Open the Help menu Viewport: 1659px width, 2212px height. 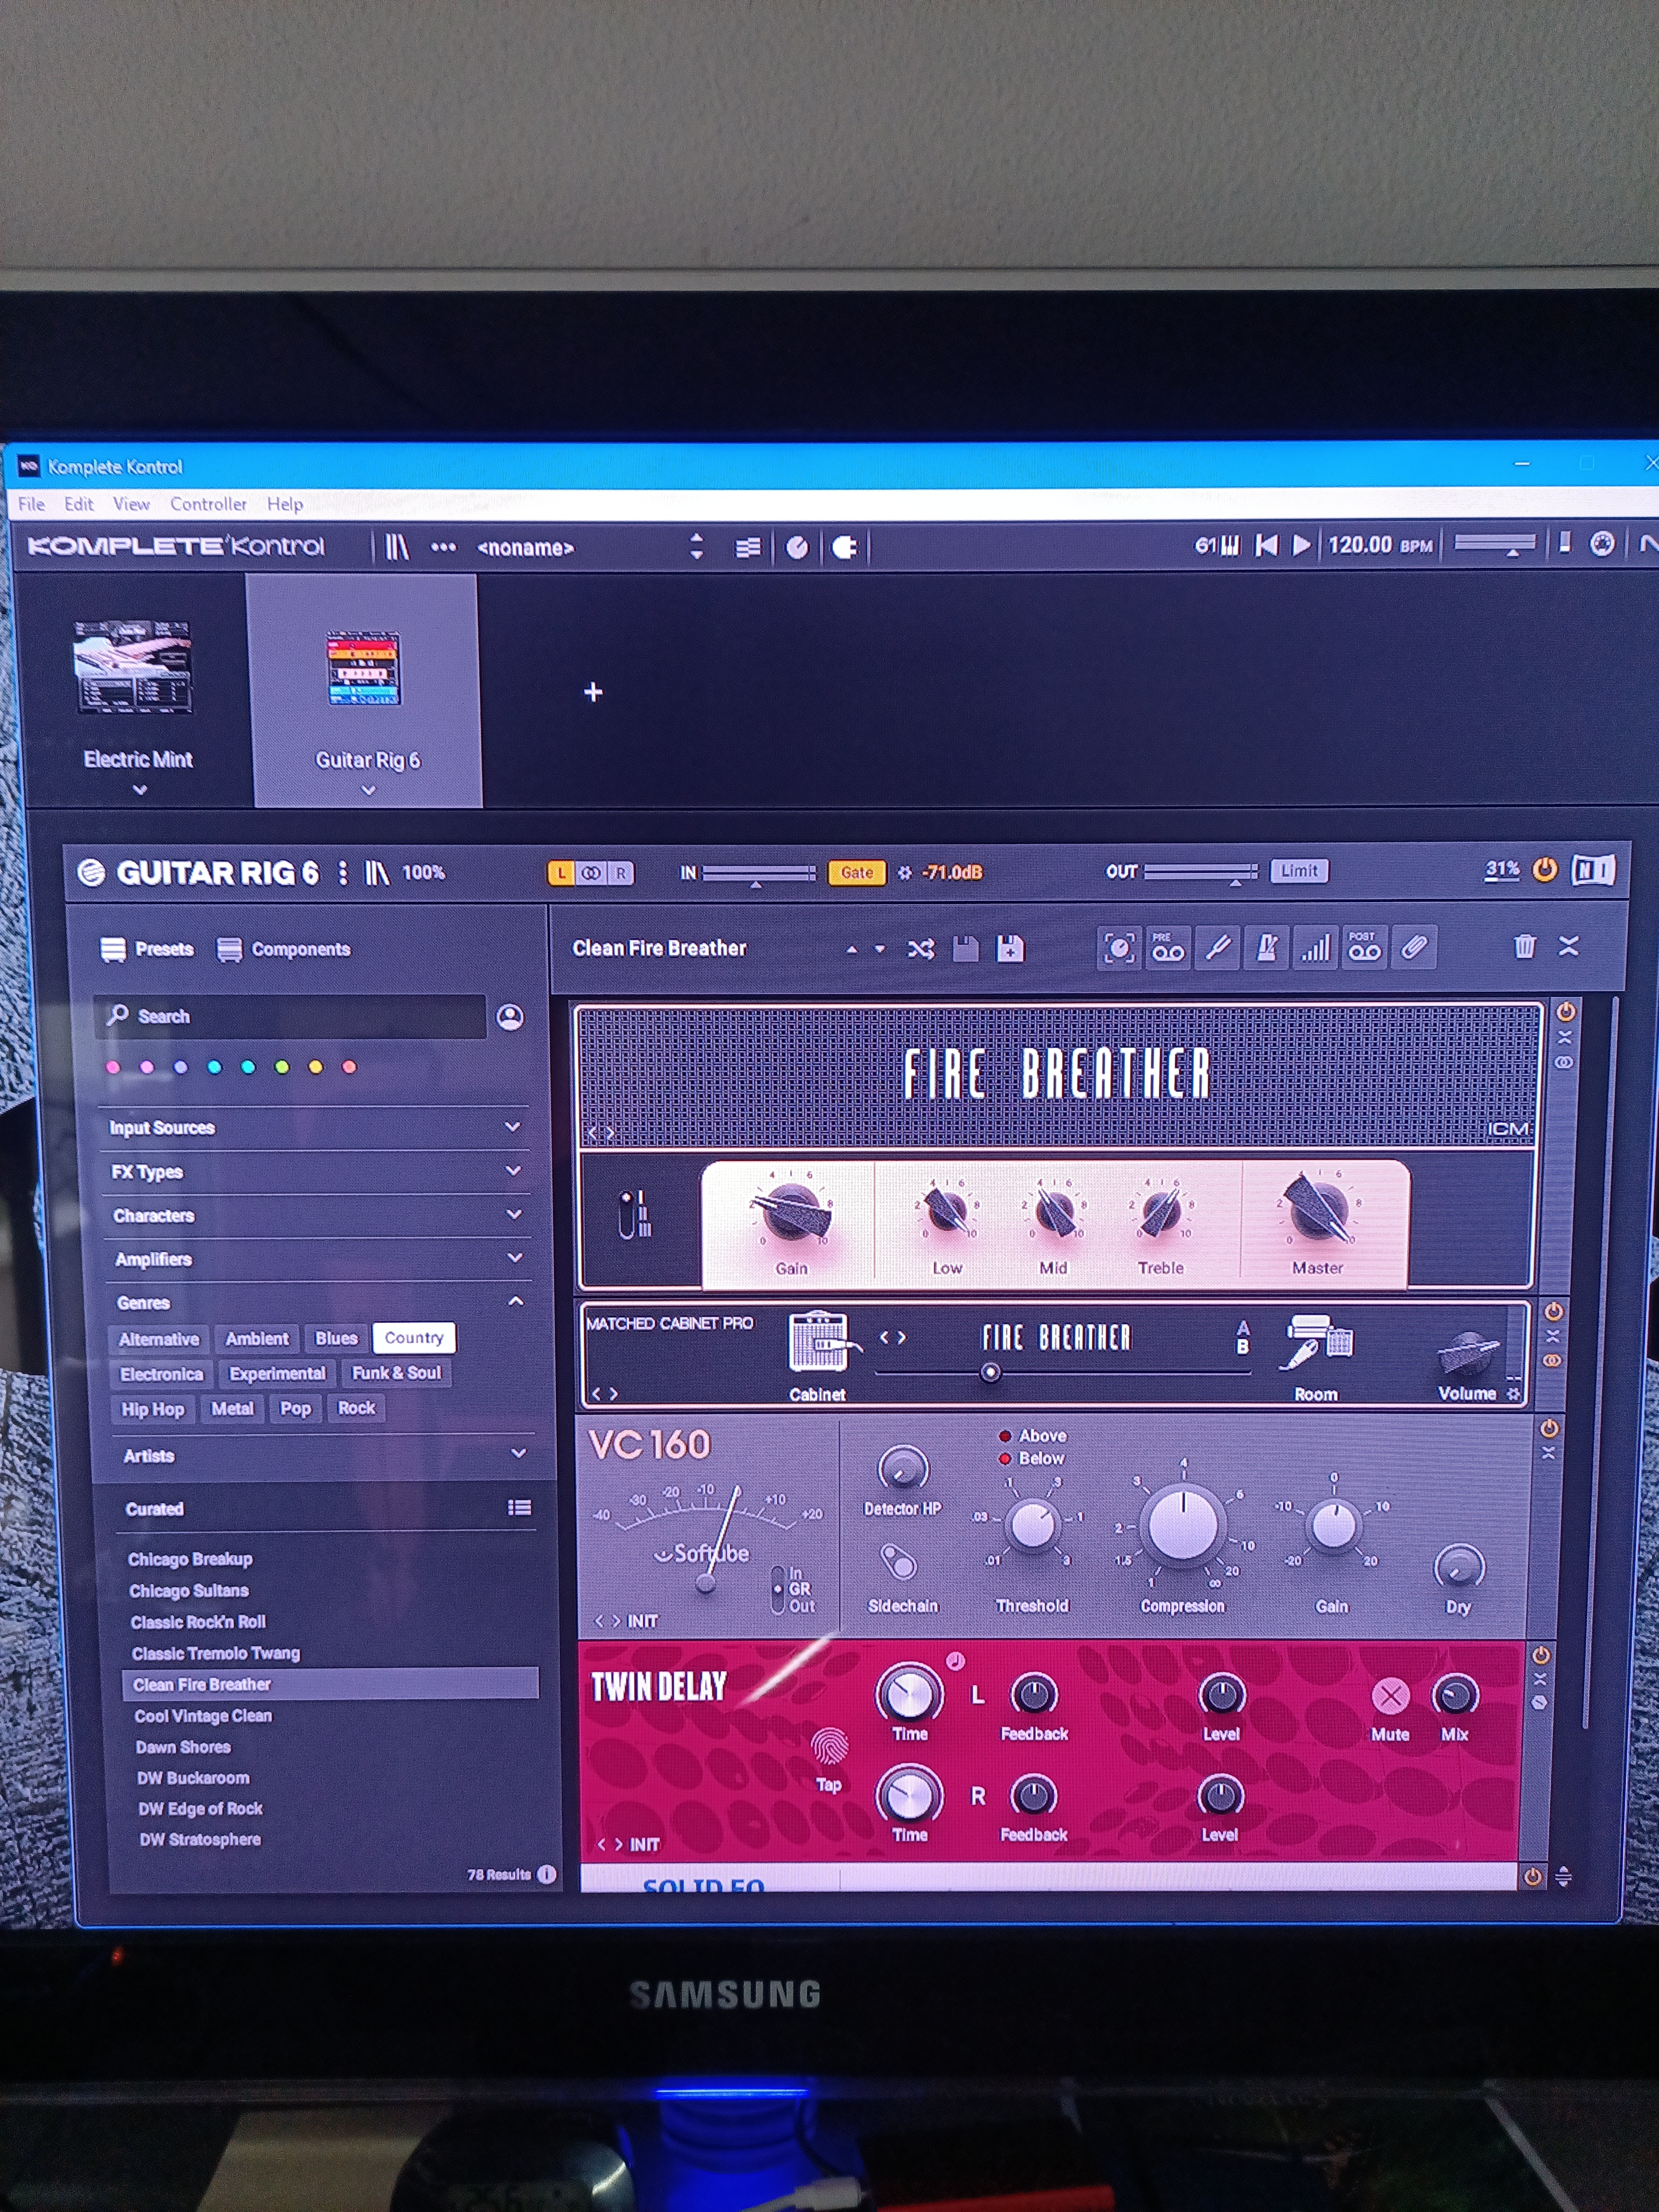click(x=285, y=505)
